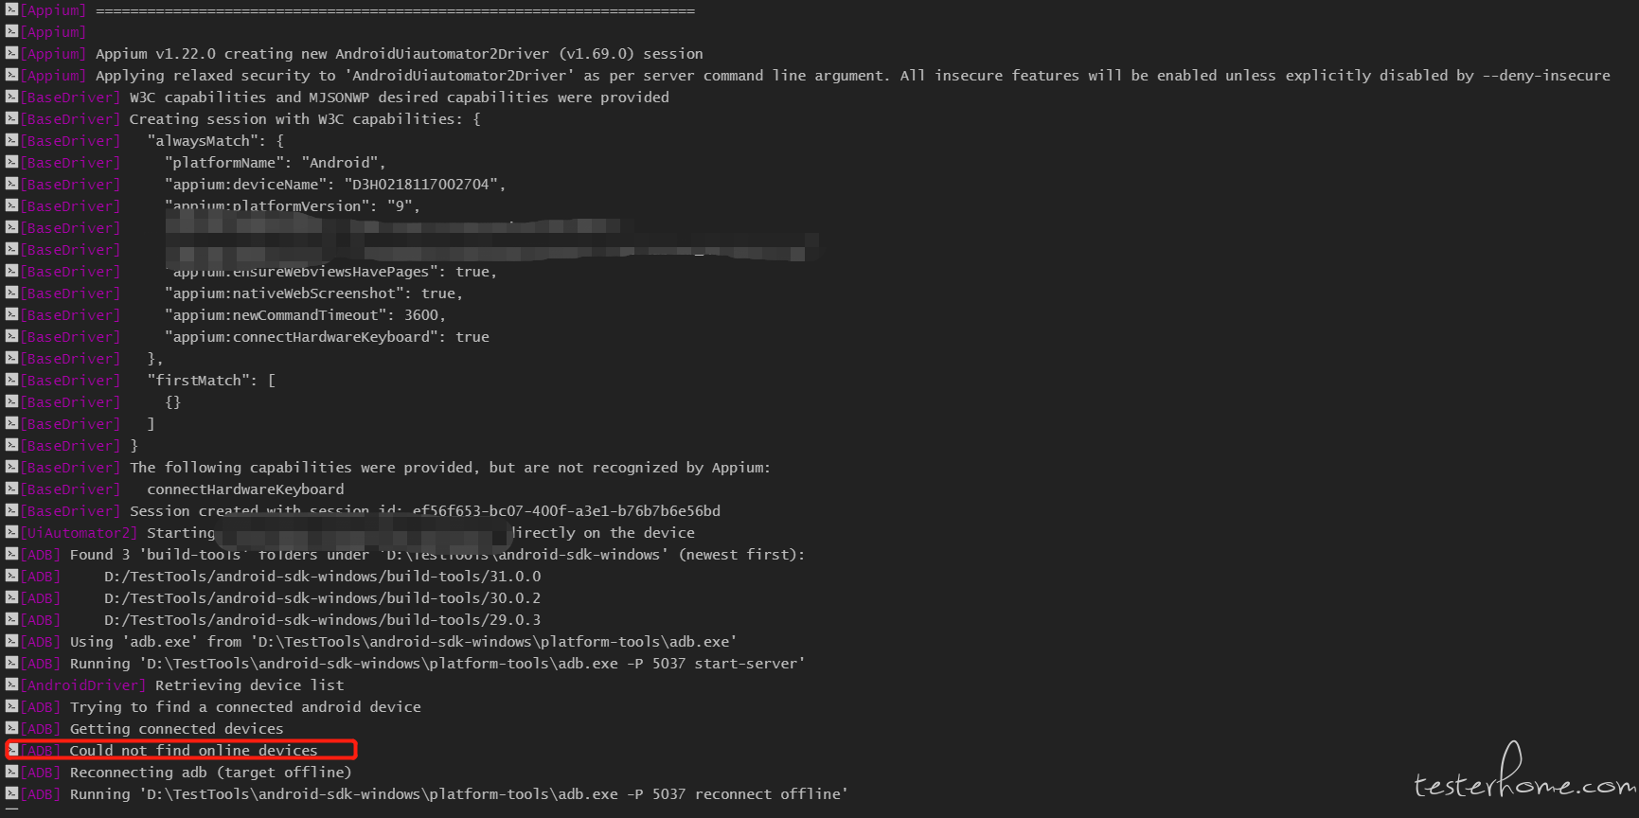Click the icon beside the 'Session created with session id' line
The height and width of the screenshot is (818, 1639).
pyautogui.click(x=12, y=510)
